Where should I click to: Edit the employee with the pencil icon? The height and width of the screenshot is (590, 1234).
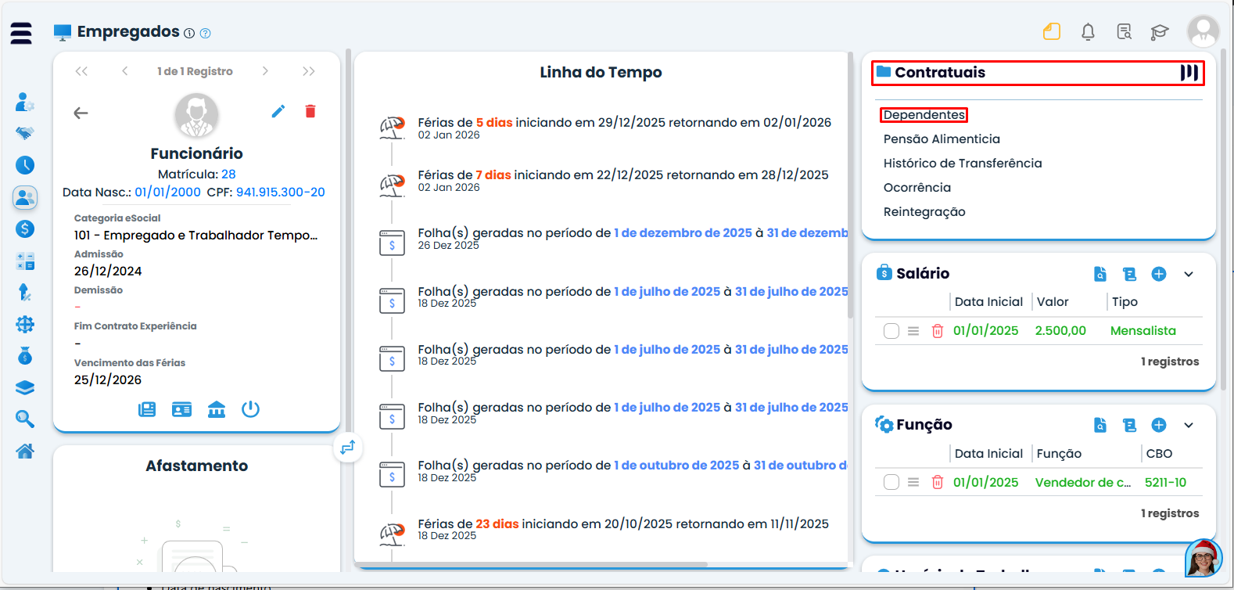pos(278,111)
